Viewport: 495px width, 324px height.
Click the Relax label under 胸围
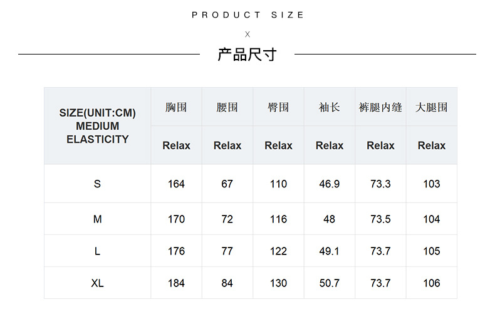pos(176,145)
